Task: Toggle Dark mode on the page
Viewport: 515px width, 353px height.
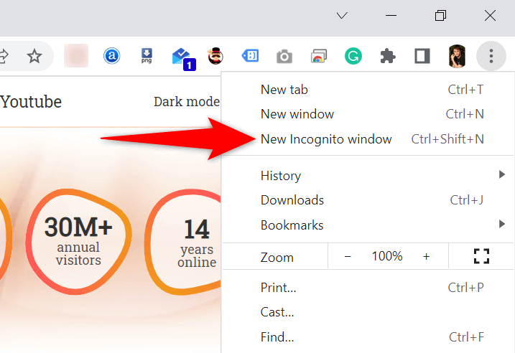Action: pyautogui.click(x=186, y=102)
